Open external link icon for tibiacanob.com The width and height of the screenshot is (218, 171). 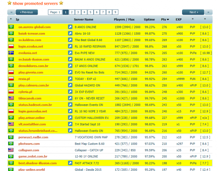tap(70, 98)
